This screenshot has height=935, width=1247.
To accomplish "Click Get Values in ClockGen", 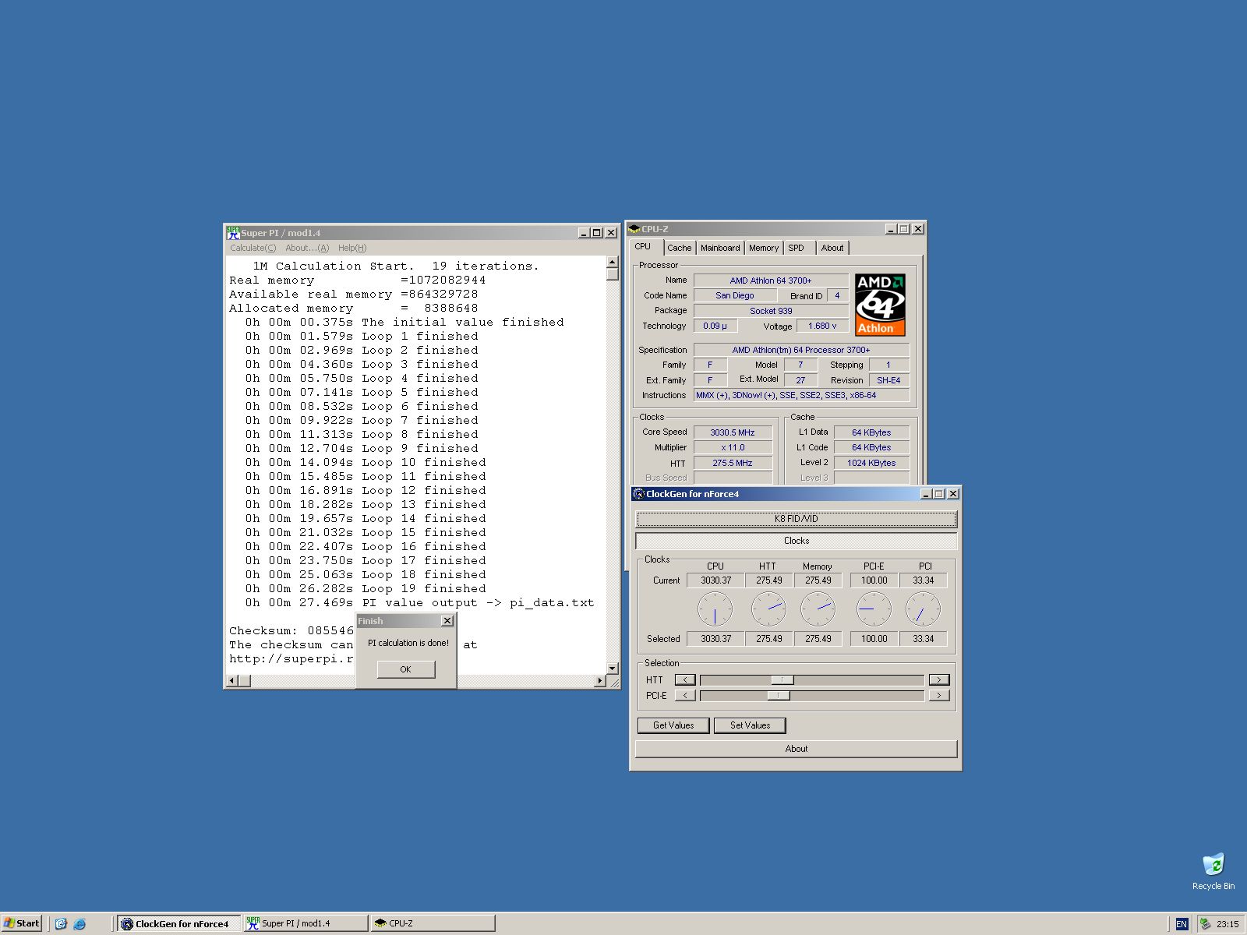I will click(673, 725).
